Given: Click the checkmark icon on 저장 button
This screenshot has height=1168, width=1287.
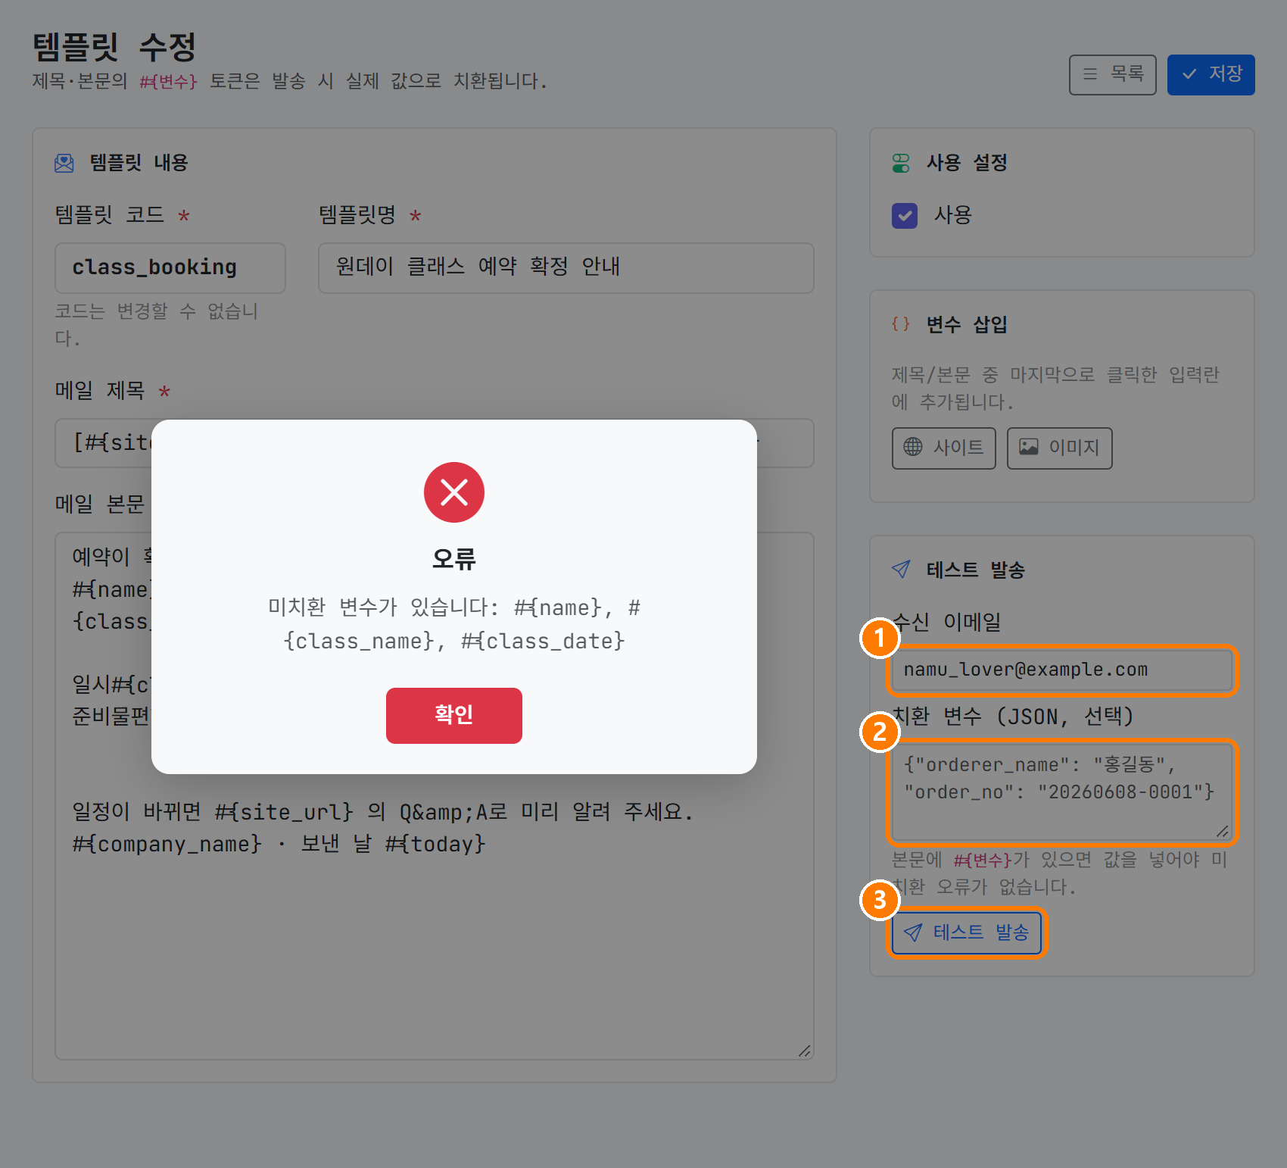Looking at the screenshot, I should 1189,73.
